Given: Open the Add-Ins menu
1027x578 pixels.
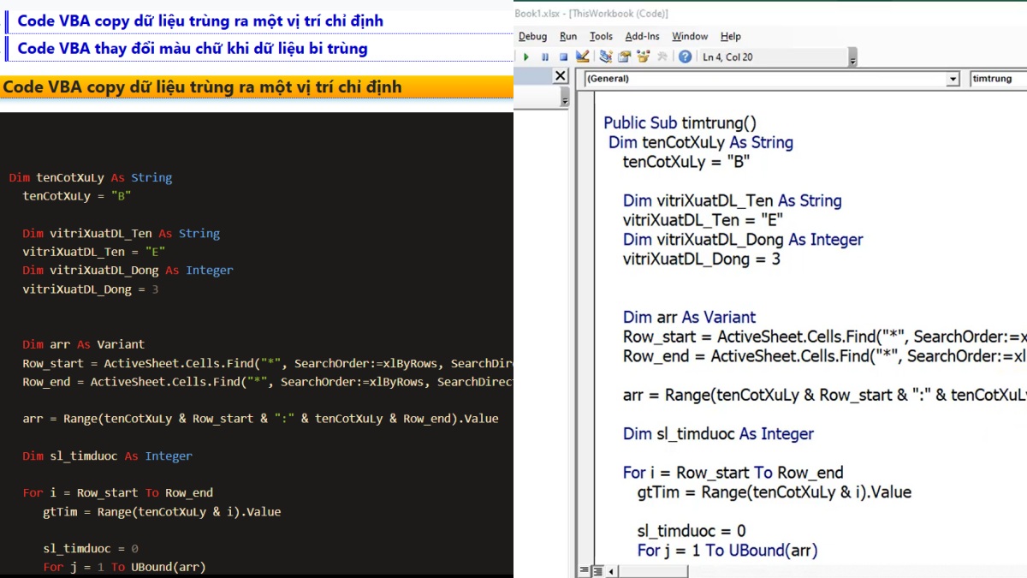Looking at the screenshot, I should click(x=642, y=36).
